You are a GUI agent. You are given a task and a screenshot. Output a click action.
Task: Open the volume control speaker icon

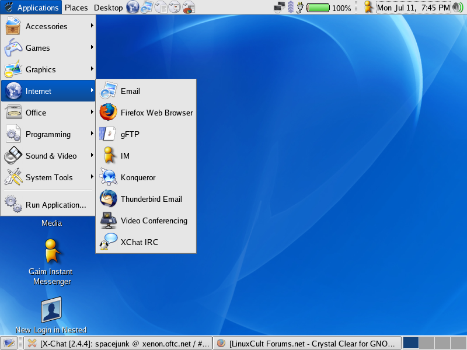tap(458, 8)
